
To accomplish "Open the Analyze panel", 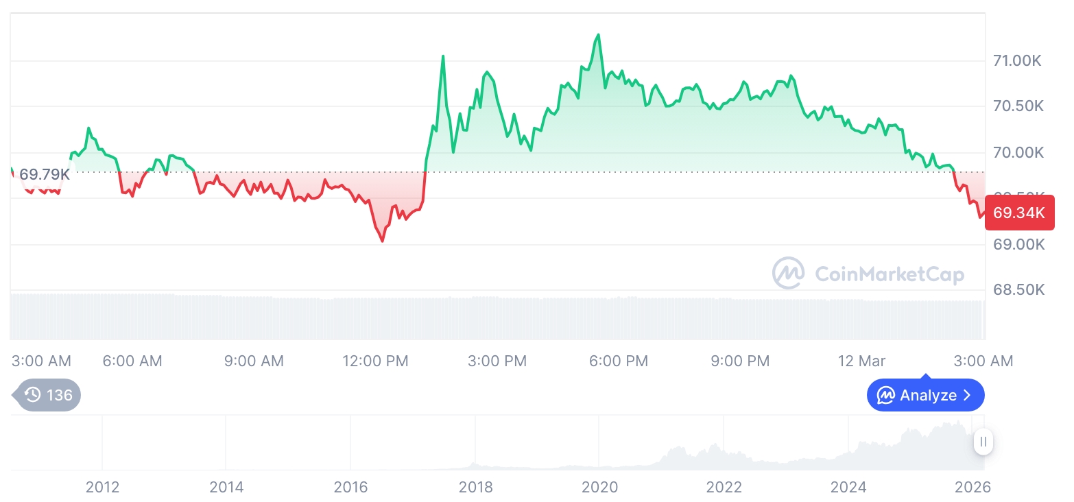I will 925,395.
